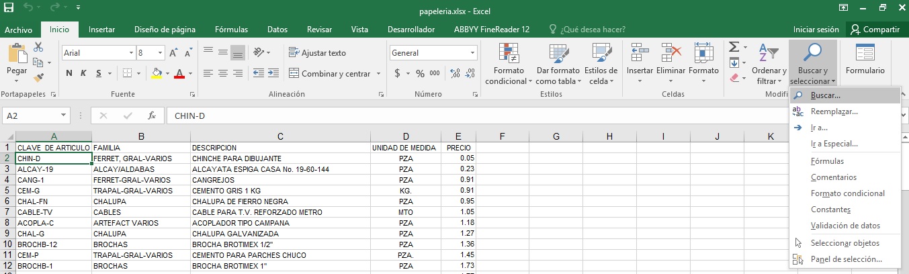Image resolution: width=909 pixels, height=274 pixels.
Task: Click the yellow fill color button
Action: pos(157,73)
